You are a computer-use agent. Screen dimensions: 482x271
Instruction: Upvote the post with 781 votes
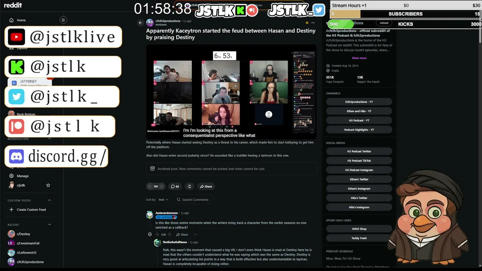[x=150, y=186]
